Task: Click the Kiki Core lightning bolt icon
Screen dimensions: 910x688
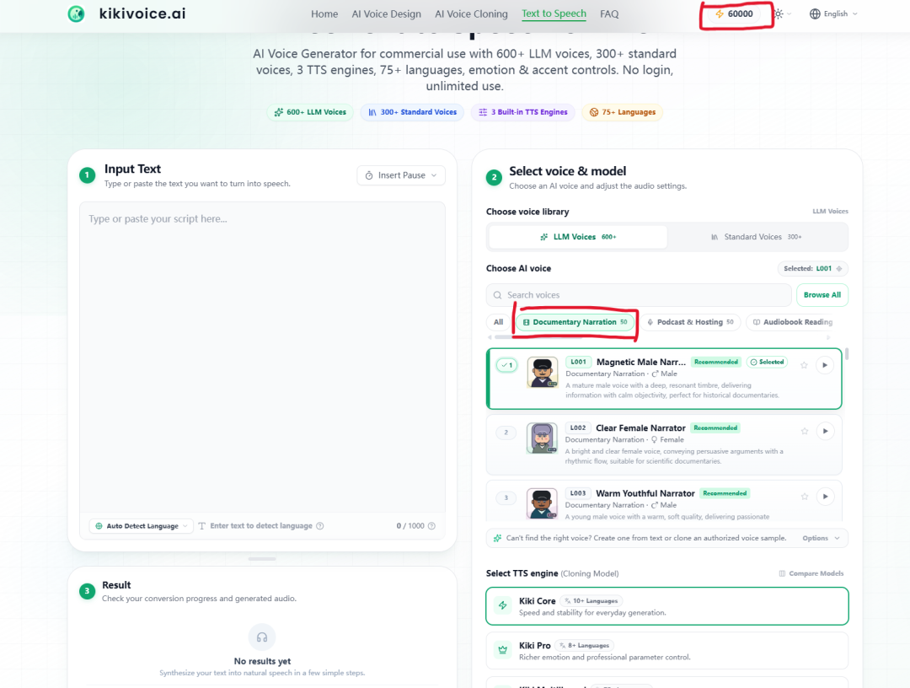Action: (502, 605)
